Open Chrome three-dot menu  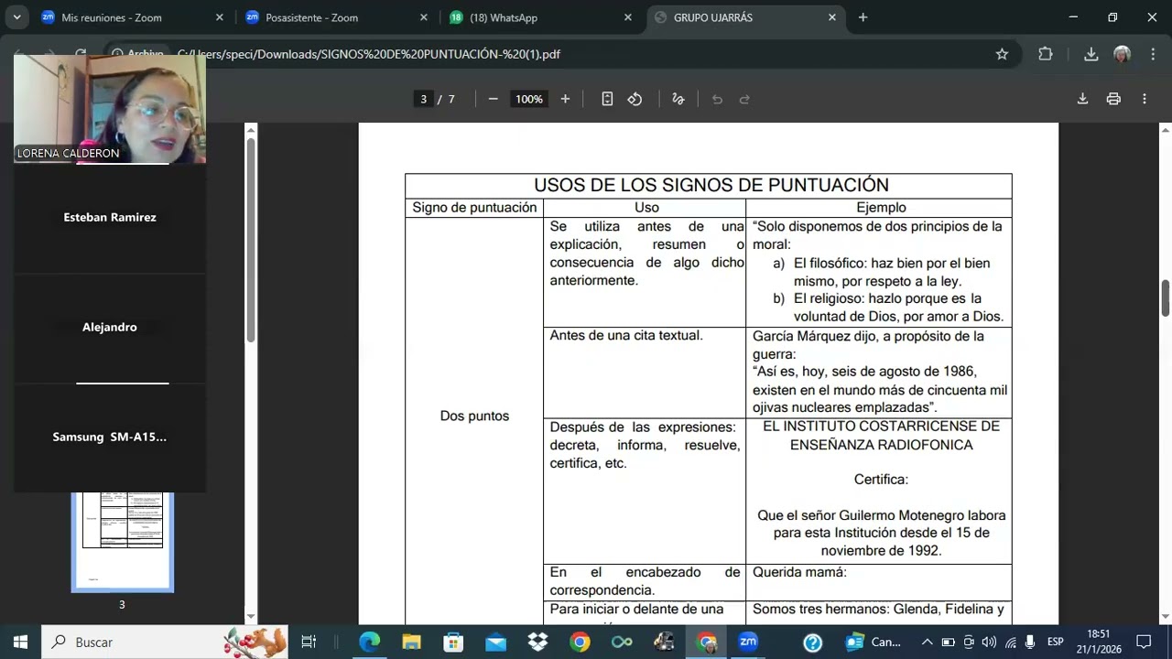[x=1151, y=54]
